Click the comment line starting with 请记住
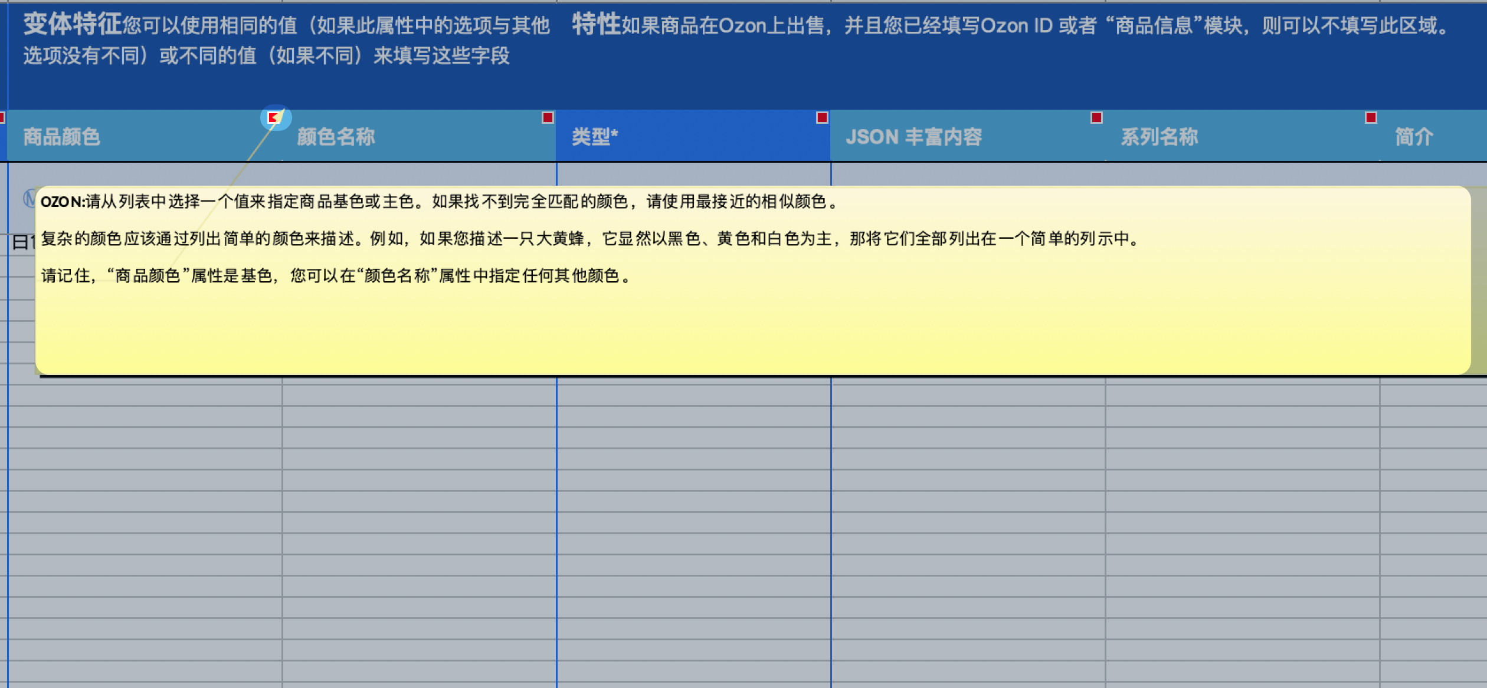This screenshot has width=1487, height=688. point(338,275)
